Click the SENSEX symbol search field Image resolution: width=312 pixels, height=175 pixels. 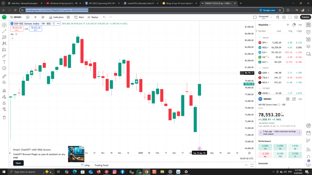(x=16, y=17)
